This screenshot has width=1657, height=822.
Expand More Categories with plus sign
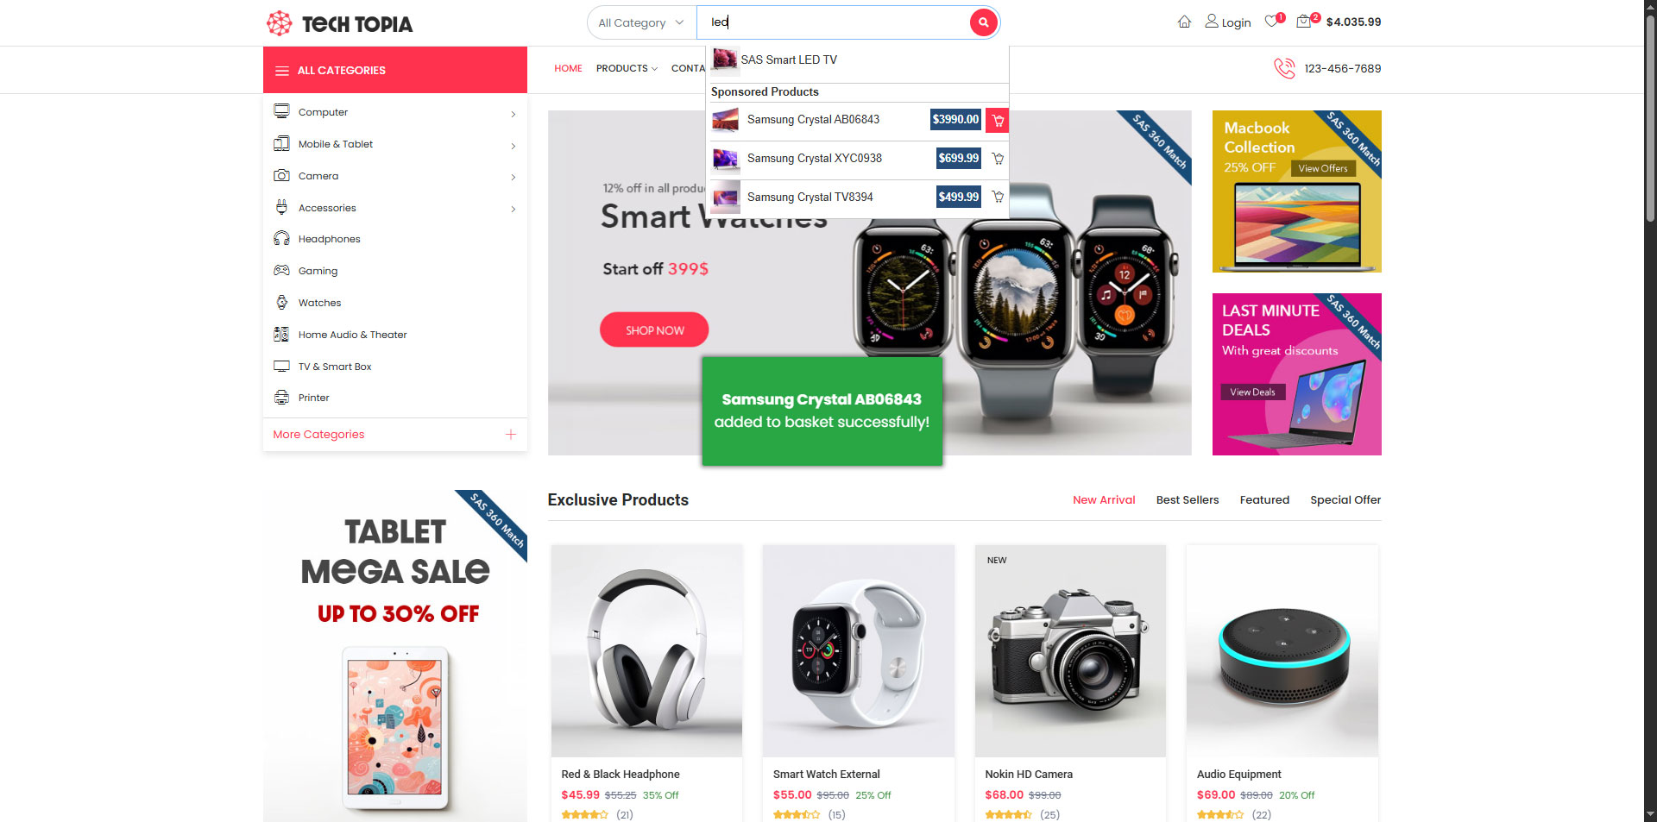click(510, 435)
